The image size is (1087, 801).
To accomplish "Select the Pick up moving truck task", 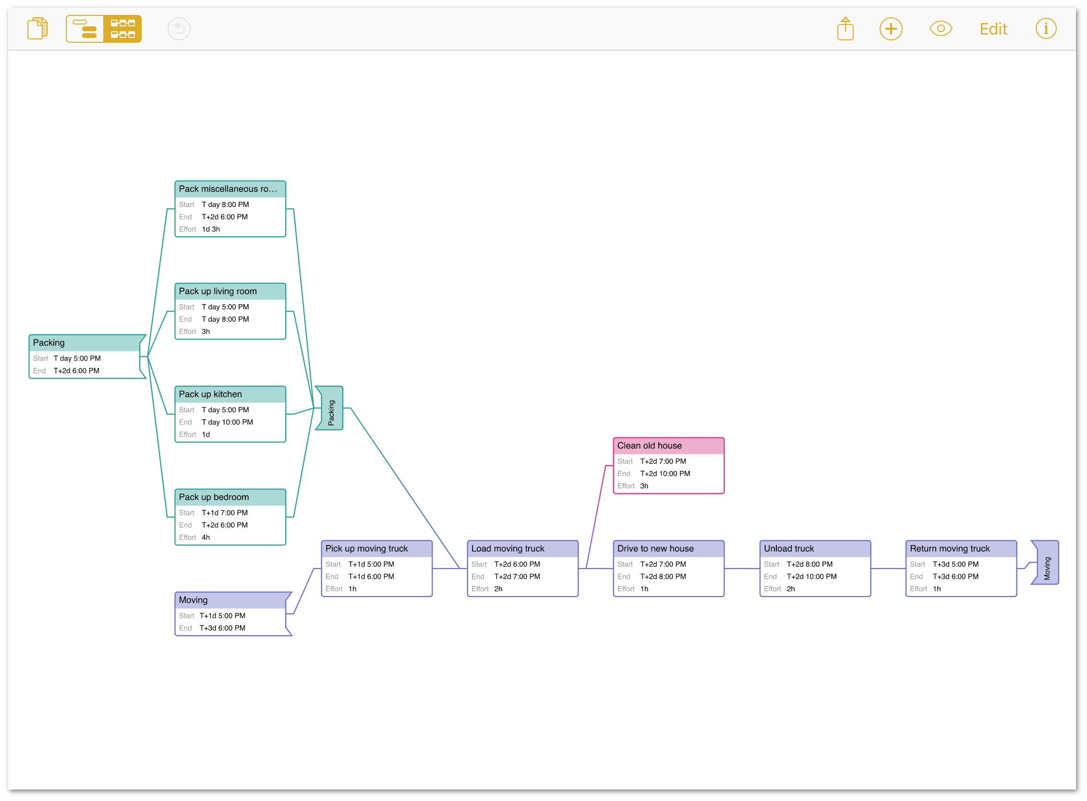I will tap(377, 569).
